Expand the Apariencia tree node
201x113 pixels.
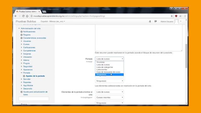(x=21, y=70)
